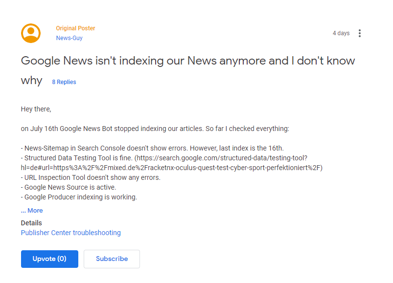Upvote the News-Guy post

(x=49, y=259)
